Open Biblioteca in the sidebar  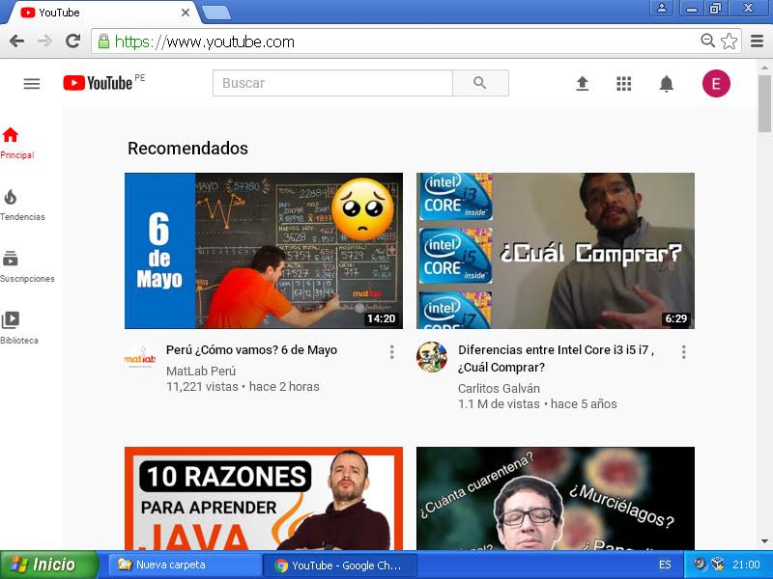click(18, 328)
